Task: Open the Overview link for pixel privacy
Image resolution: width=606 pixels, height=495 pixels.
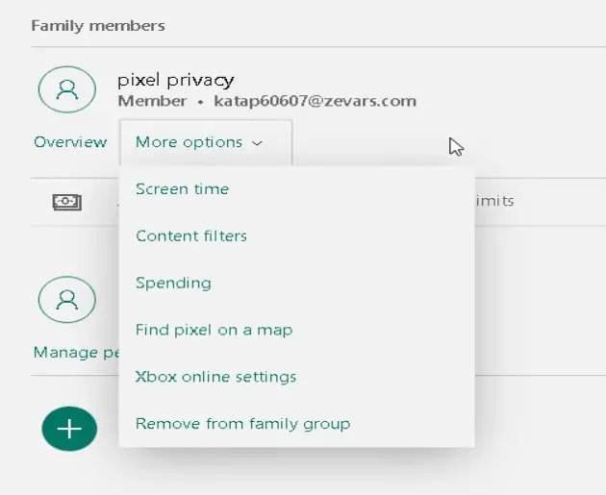Action: click(x=70, y=142)
